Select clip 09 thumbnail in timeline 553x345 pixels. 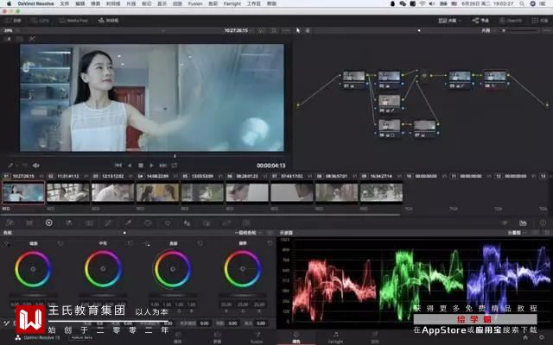click(x=381, y=192)
